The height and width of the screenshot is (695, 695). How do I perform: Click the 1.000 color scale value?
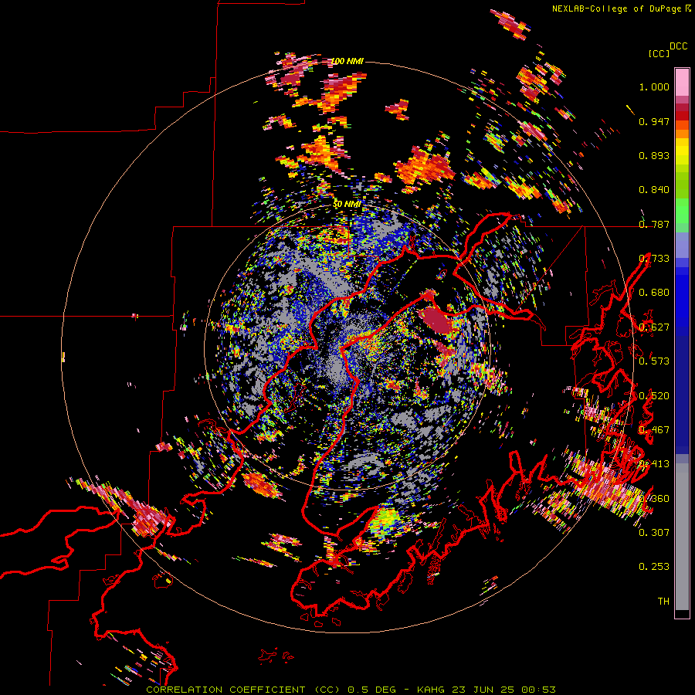tap(654, 87)
